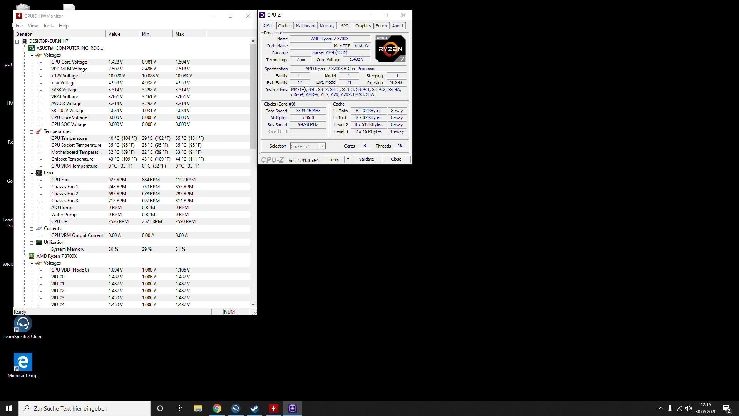Collapse the Currents tree branch
This screenshot has width=739, height=416.
click(32, 229)
